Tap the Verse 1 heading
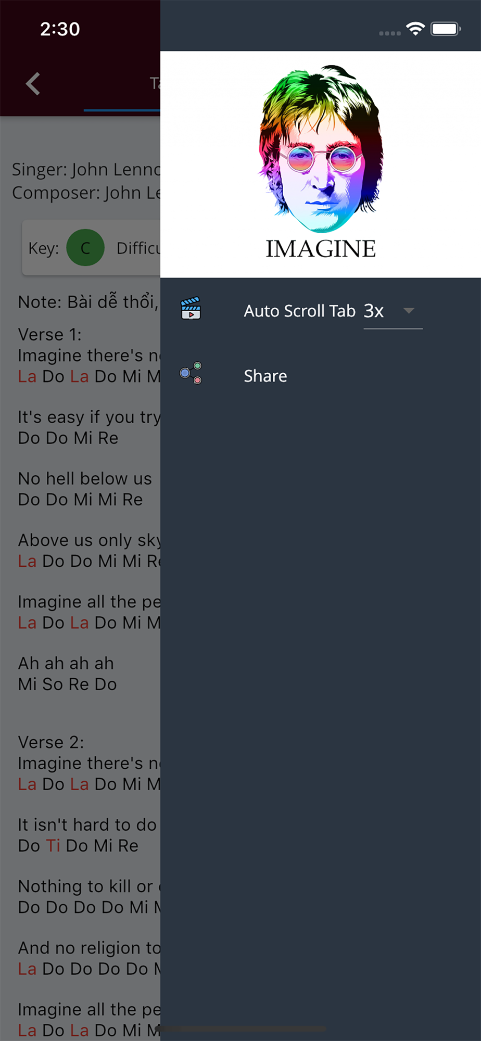This screenshot has height=1041, width=481. [x=50, y=334]
